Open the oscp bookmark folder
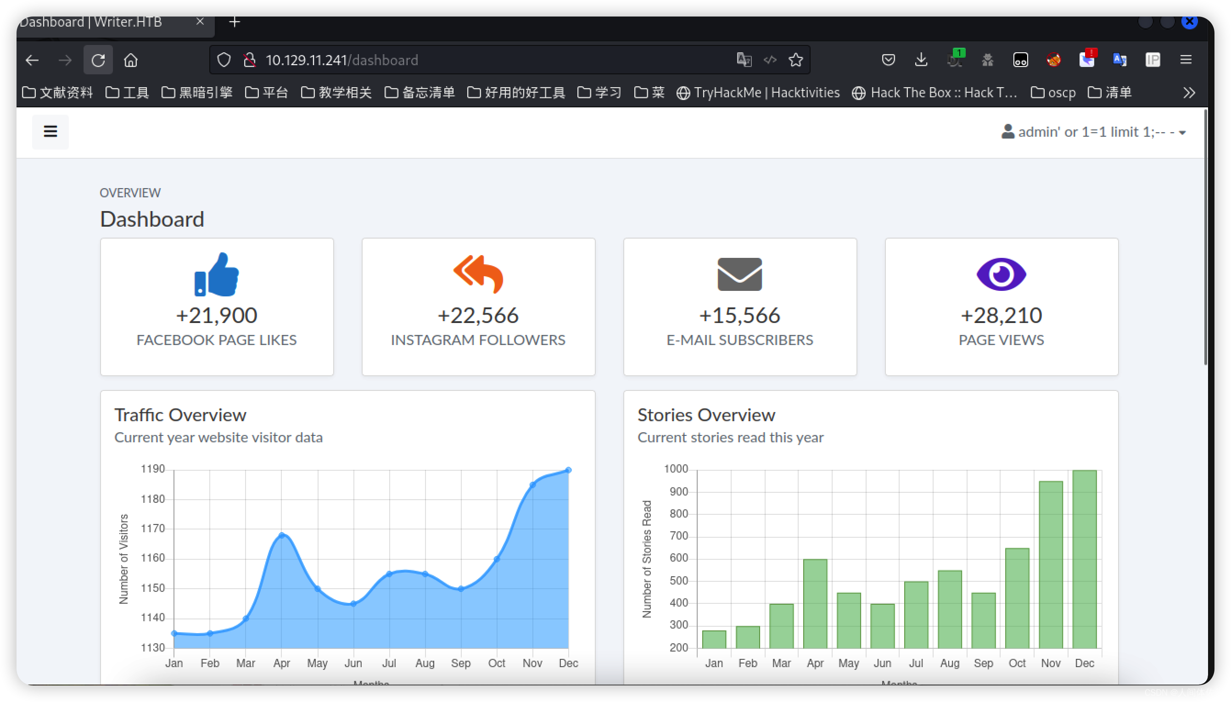The width and height of the screenshot is (1231, 702). point(1053,93)
